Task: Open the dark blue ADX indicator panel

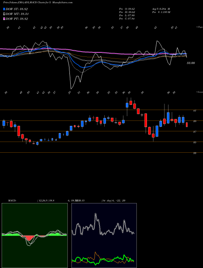Action: (104, 236)
